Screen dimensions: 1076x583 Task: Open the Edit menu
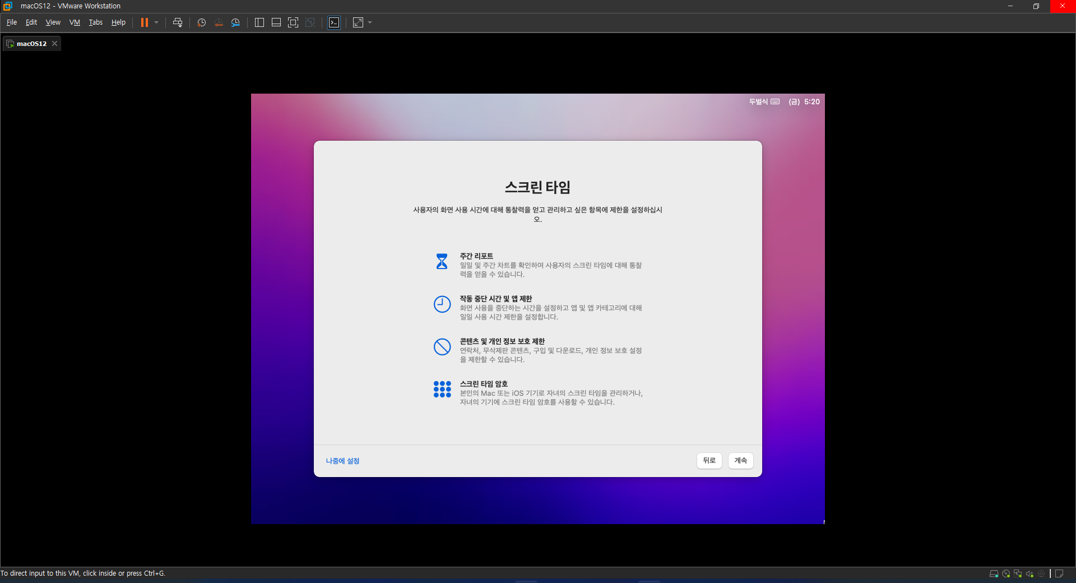click(x=31, y=22)
